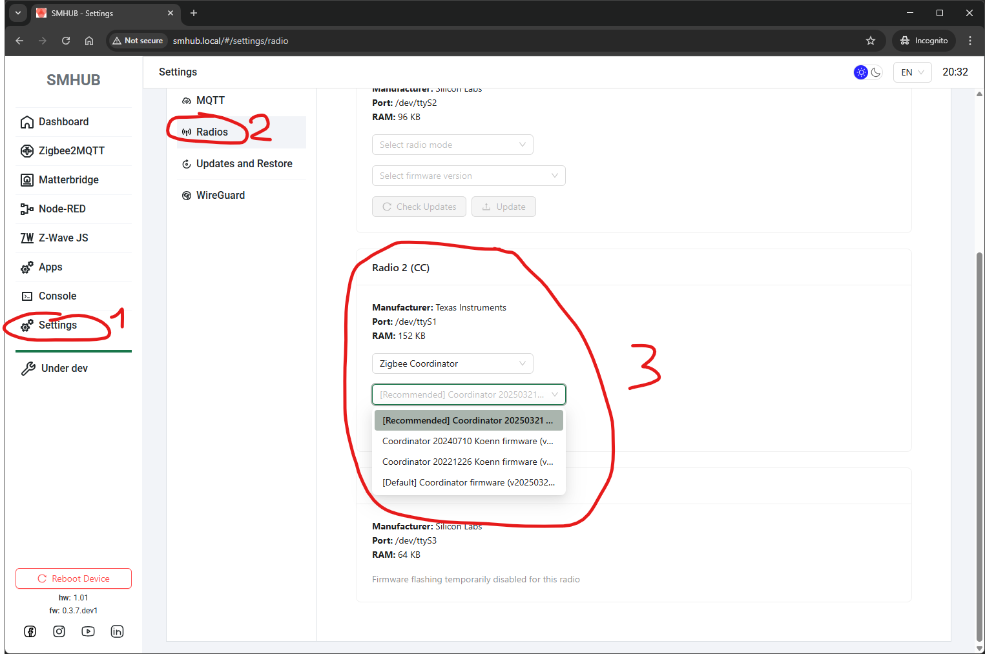Expand the EN language dropdown
Screen dimensions: 985x654
[x=912, y=72]
